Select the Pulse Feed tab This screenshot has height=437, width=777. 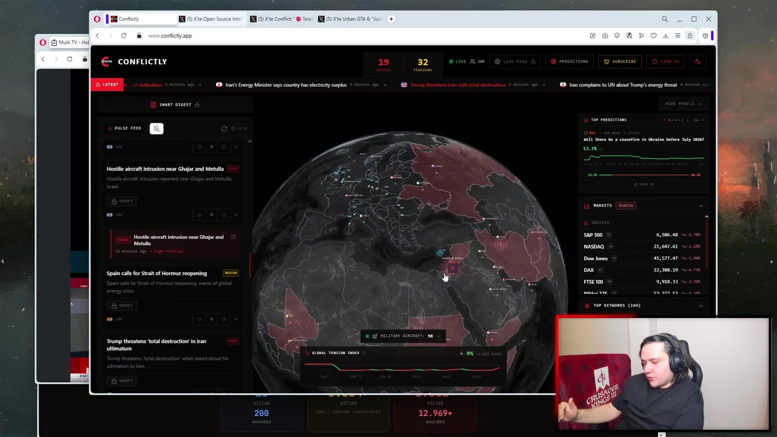(x=124, y=129)
